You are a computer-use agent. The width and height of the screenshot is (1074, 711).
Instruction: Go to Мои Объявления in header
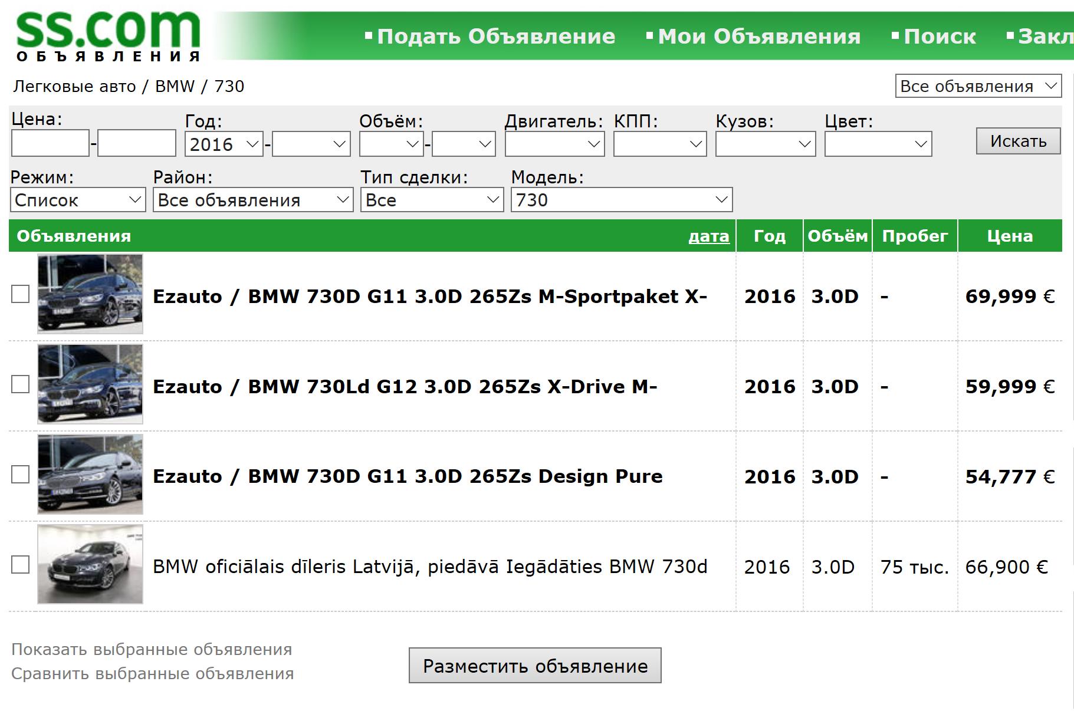tap(758, 37)
